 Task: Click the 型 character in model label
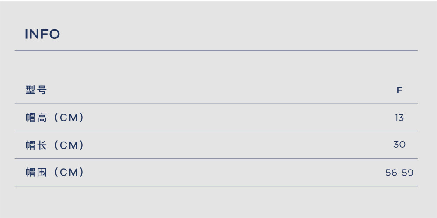30,90
